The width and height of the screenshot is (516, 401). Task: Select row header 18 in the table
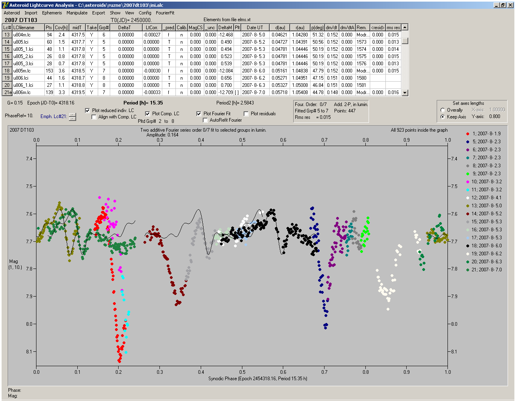pyautogui.click(x=7, y=71)
